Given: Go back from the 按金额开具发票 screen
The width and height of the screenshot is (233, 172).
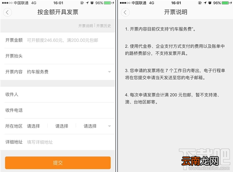Looking at the screenshot, I should 7,12.
